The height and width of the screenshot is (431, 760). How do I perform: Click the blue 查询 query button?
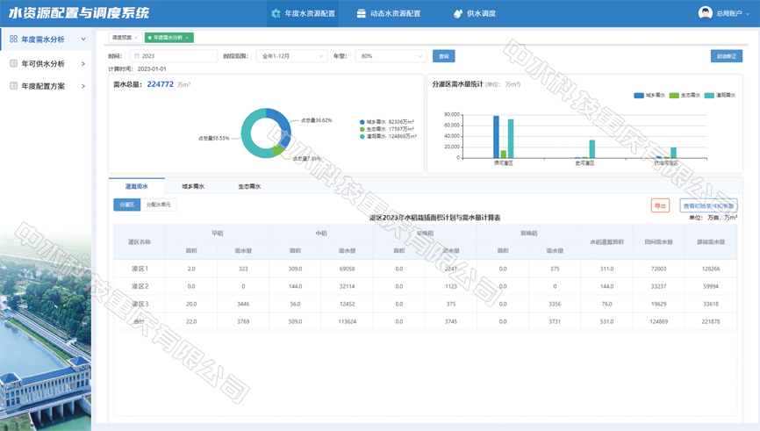coord(443,56)
